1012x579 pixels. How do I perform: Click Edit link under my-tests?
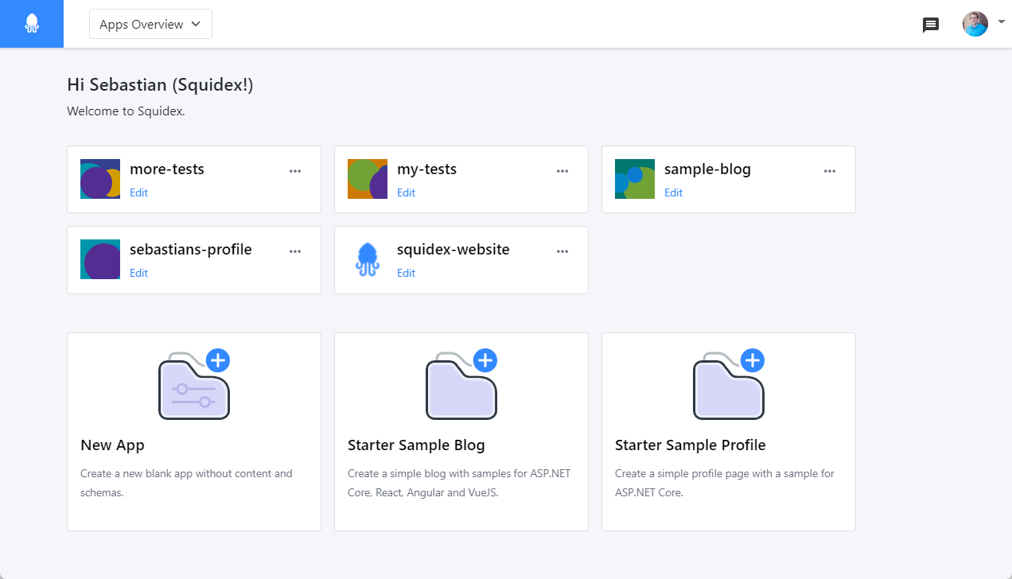coord(406,192)
